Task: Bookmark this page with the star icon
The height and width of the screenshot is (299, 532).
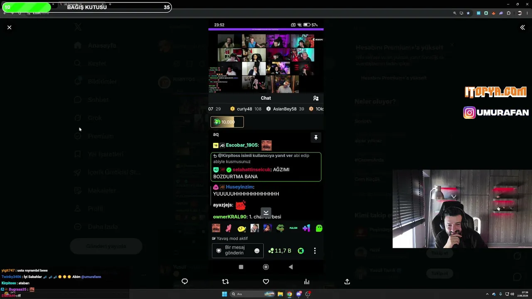Action: 468,13
